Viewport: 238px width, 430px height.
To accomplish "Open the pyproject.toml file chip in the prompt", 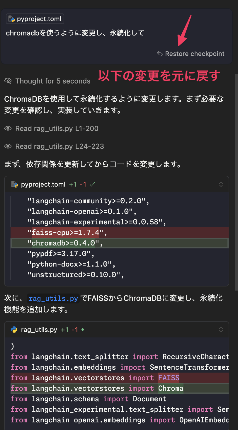I will 35,19.
